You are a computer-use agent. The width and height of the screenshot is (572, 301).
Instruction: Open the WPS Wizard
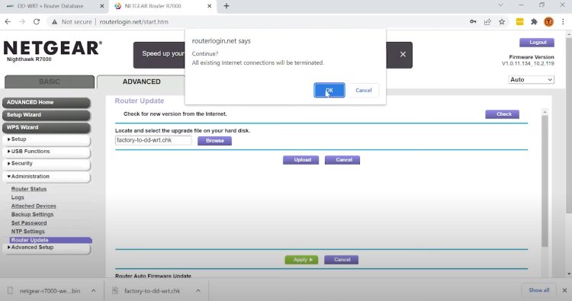[x=47, y=127]
